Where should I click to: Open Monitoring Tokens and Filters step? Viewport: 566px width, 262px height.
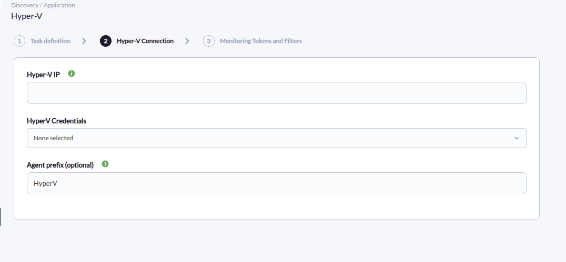[x=260, y=41]
